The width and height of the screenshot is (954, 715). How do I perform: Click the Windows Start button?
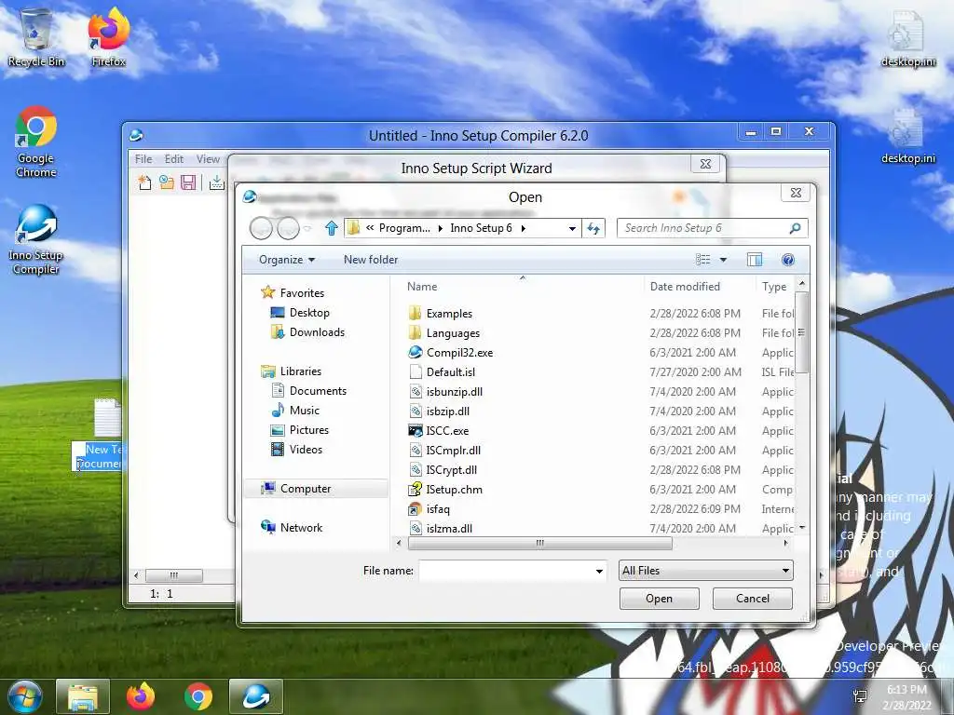pyautogui.click(x=24, y=696)
